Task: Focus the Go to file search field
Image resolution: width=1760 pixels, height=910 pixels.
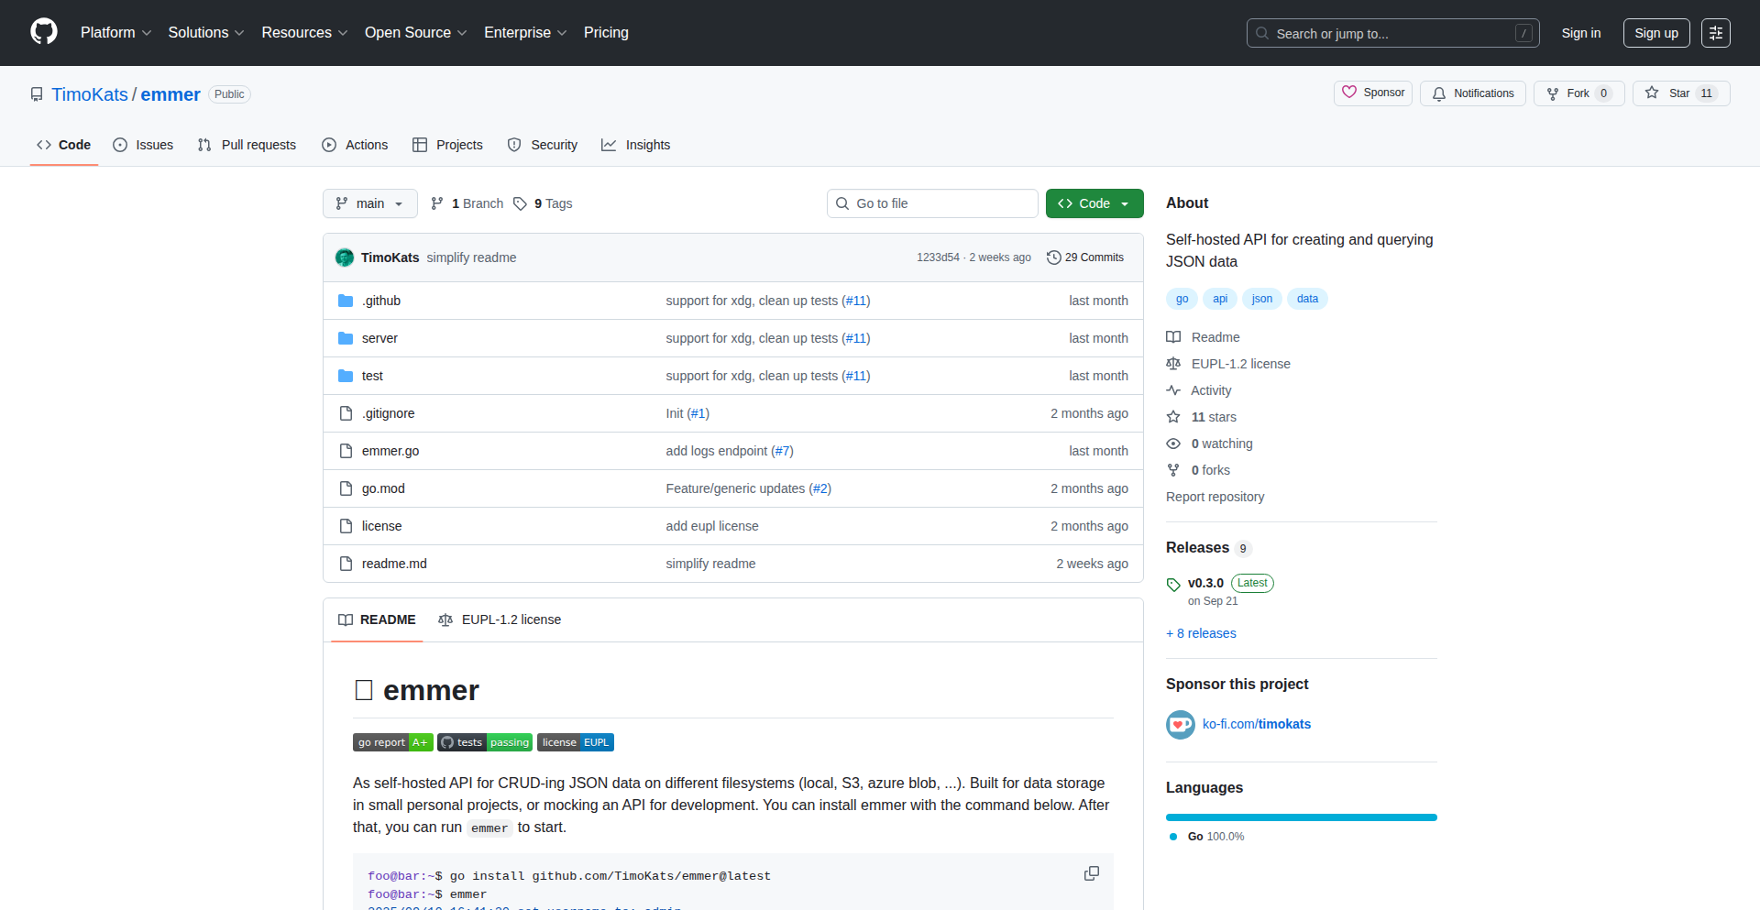Action: (x=932, y=203)
